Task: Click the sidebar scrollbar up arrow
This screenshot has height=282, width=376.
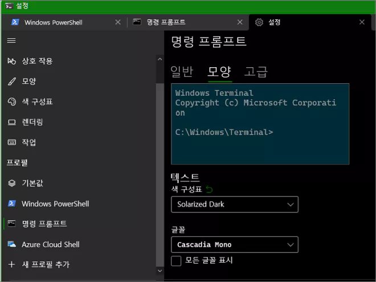Action: (160, 59)
